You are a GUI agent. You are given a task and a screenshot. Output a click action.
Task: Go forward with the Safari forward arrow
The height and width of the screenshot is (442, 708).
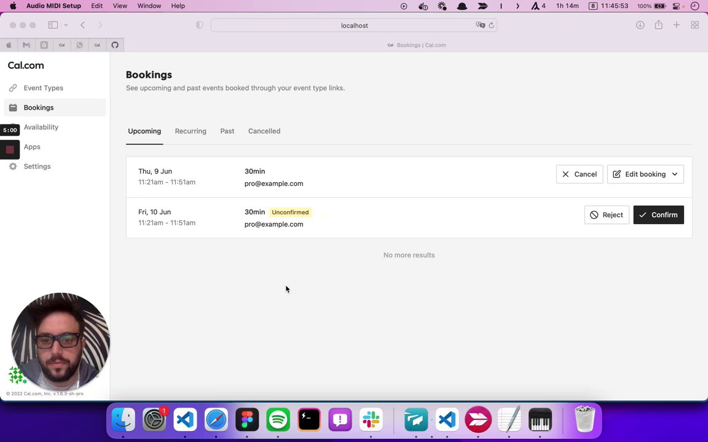[x=100, y=25]
